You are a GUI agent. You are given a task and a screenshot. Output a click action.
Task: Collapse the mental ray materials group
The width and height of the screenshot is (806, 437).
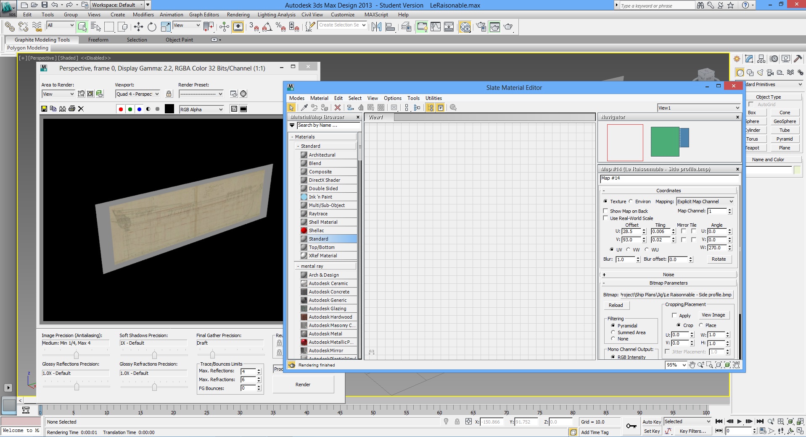[x=325, y=266]
